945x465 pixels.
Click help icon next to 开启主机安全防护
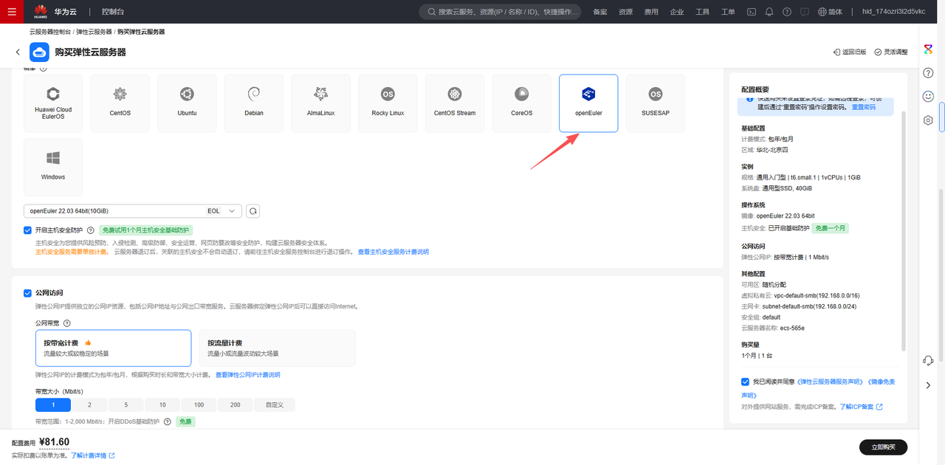[x=91, y=230]
